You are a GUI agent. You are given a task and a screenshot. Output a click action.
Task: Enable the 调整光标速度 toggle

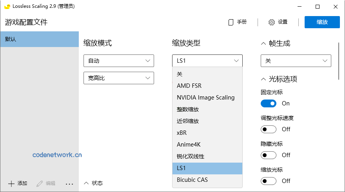[269, 129]
